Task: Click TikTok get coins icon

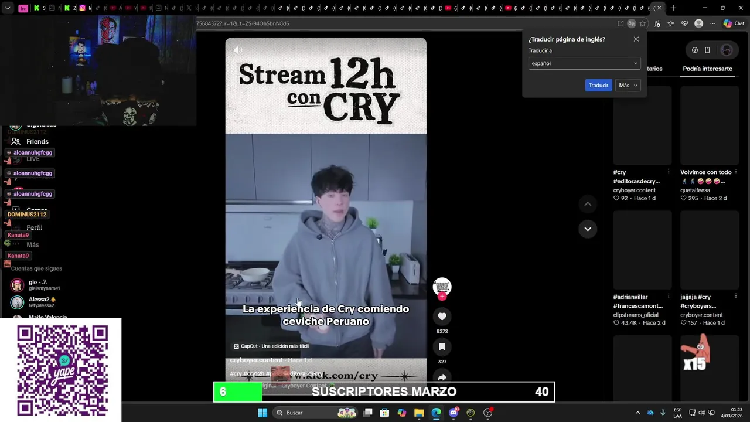Action: click(x=695, y=50)
